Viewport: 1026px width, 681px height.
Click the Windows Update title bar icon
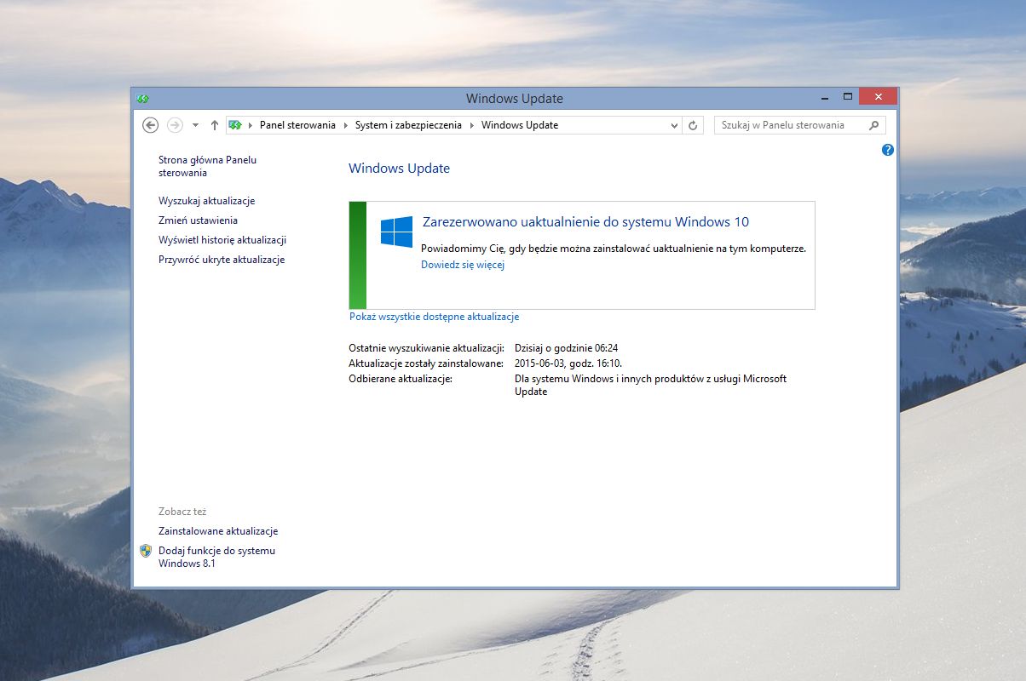[x=142, y=99]
